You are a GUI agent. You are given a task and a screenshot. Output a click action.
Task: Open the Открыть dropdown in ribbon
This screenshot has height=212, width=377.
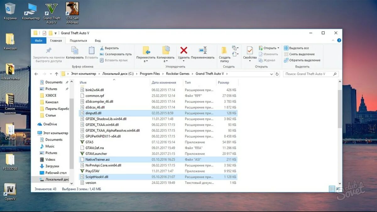tap(269, 48)
